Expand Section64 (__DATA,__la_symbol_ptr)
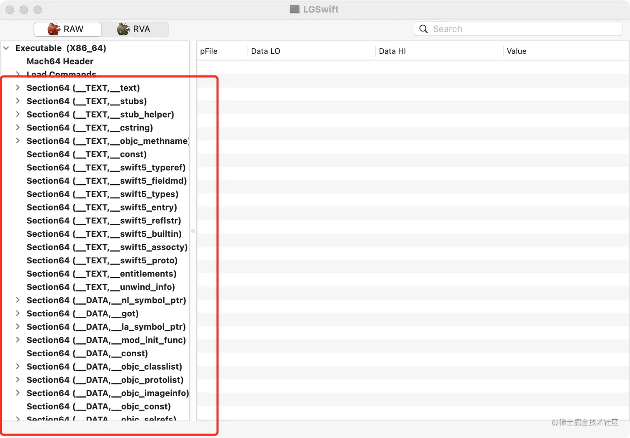Viewport: 630px width, 438px height. 17,327
